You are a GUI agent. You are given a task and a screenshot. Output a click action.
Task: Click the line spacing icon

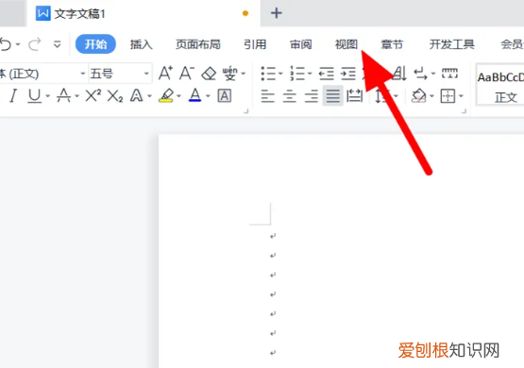click(380, 96)
